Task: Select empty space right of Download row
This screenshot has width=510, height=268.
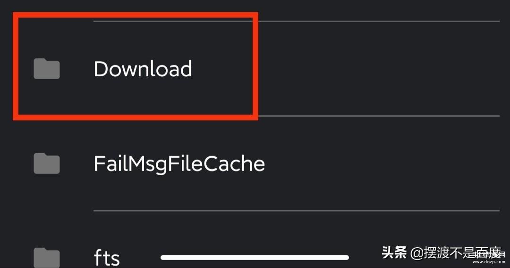Action: [x=377, y=69]
